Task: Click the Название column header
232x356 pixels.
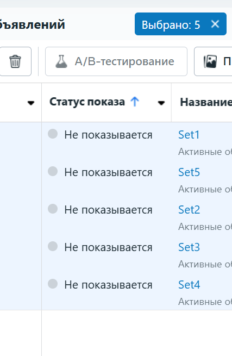Action: 206,102
